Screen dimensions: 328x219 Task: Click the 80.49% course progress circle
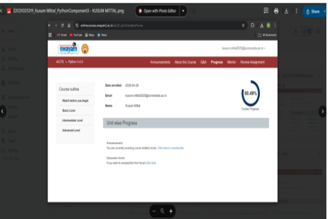pyautogui.click(x=249, y=94)
